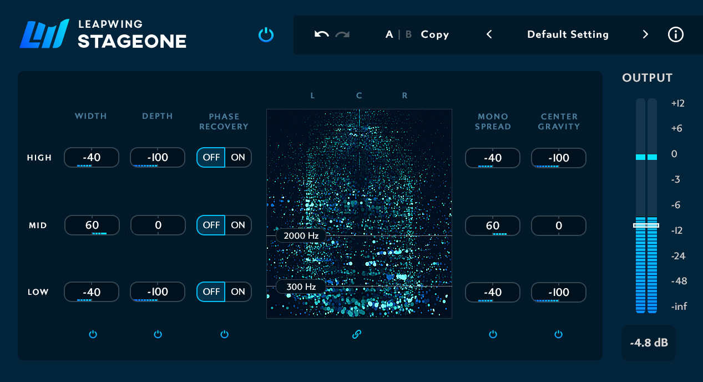
Task: Toggle the power icon under Mono Spread
Action: pyautogui.click(x=493, y=334)
